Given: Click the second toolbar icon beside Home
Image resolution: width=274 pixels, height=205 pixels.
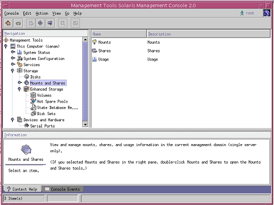Looking at the screenshot, I should pos(18,23).
